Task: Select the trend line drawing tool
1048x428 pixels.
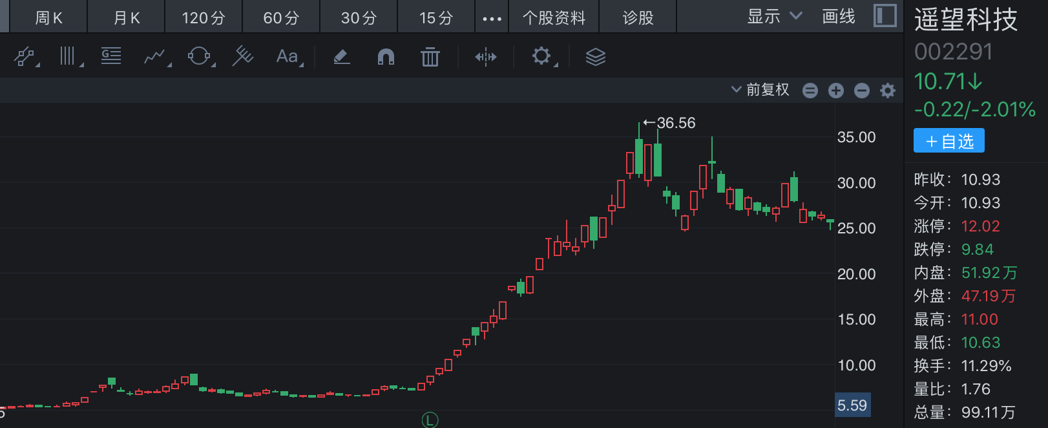Action: pyautogui.click(x=25, y=57)
